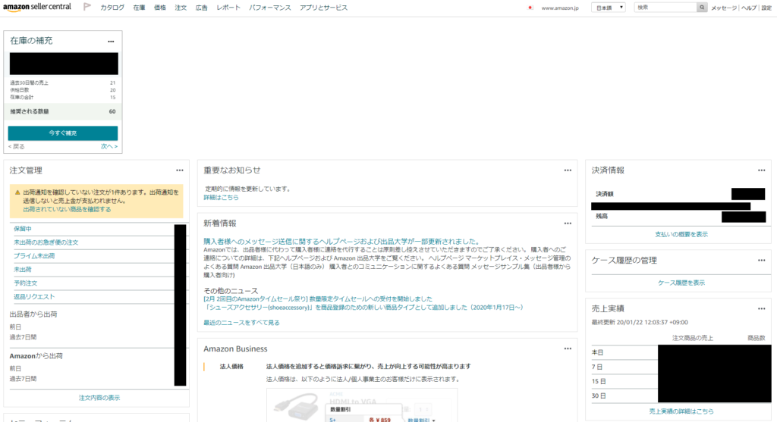The width and height of the screenshot is (777, 422).
Task: Open the プライム未出荷 link
Action: pyautogui.click(x=34, y=256)
